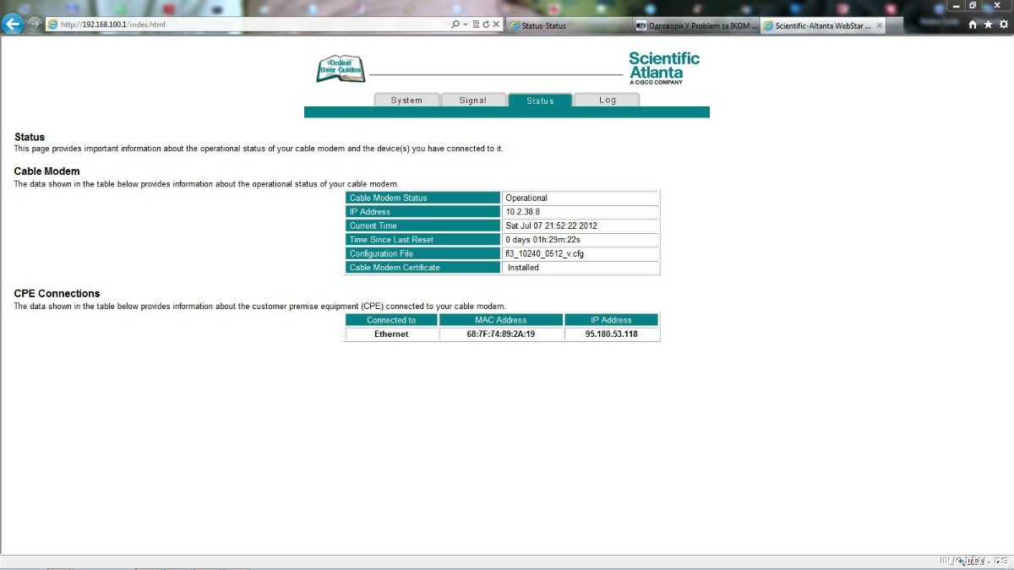Click the Cable Modem section heading
Viewport: 1014px width, 570px height.
tap(47, 171)
